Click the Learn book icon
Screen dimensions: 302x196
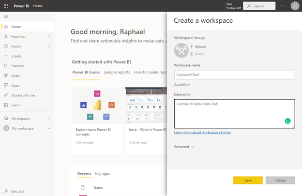click(x=6, y=105)
